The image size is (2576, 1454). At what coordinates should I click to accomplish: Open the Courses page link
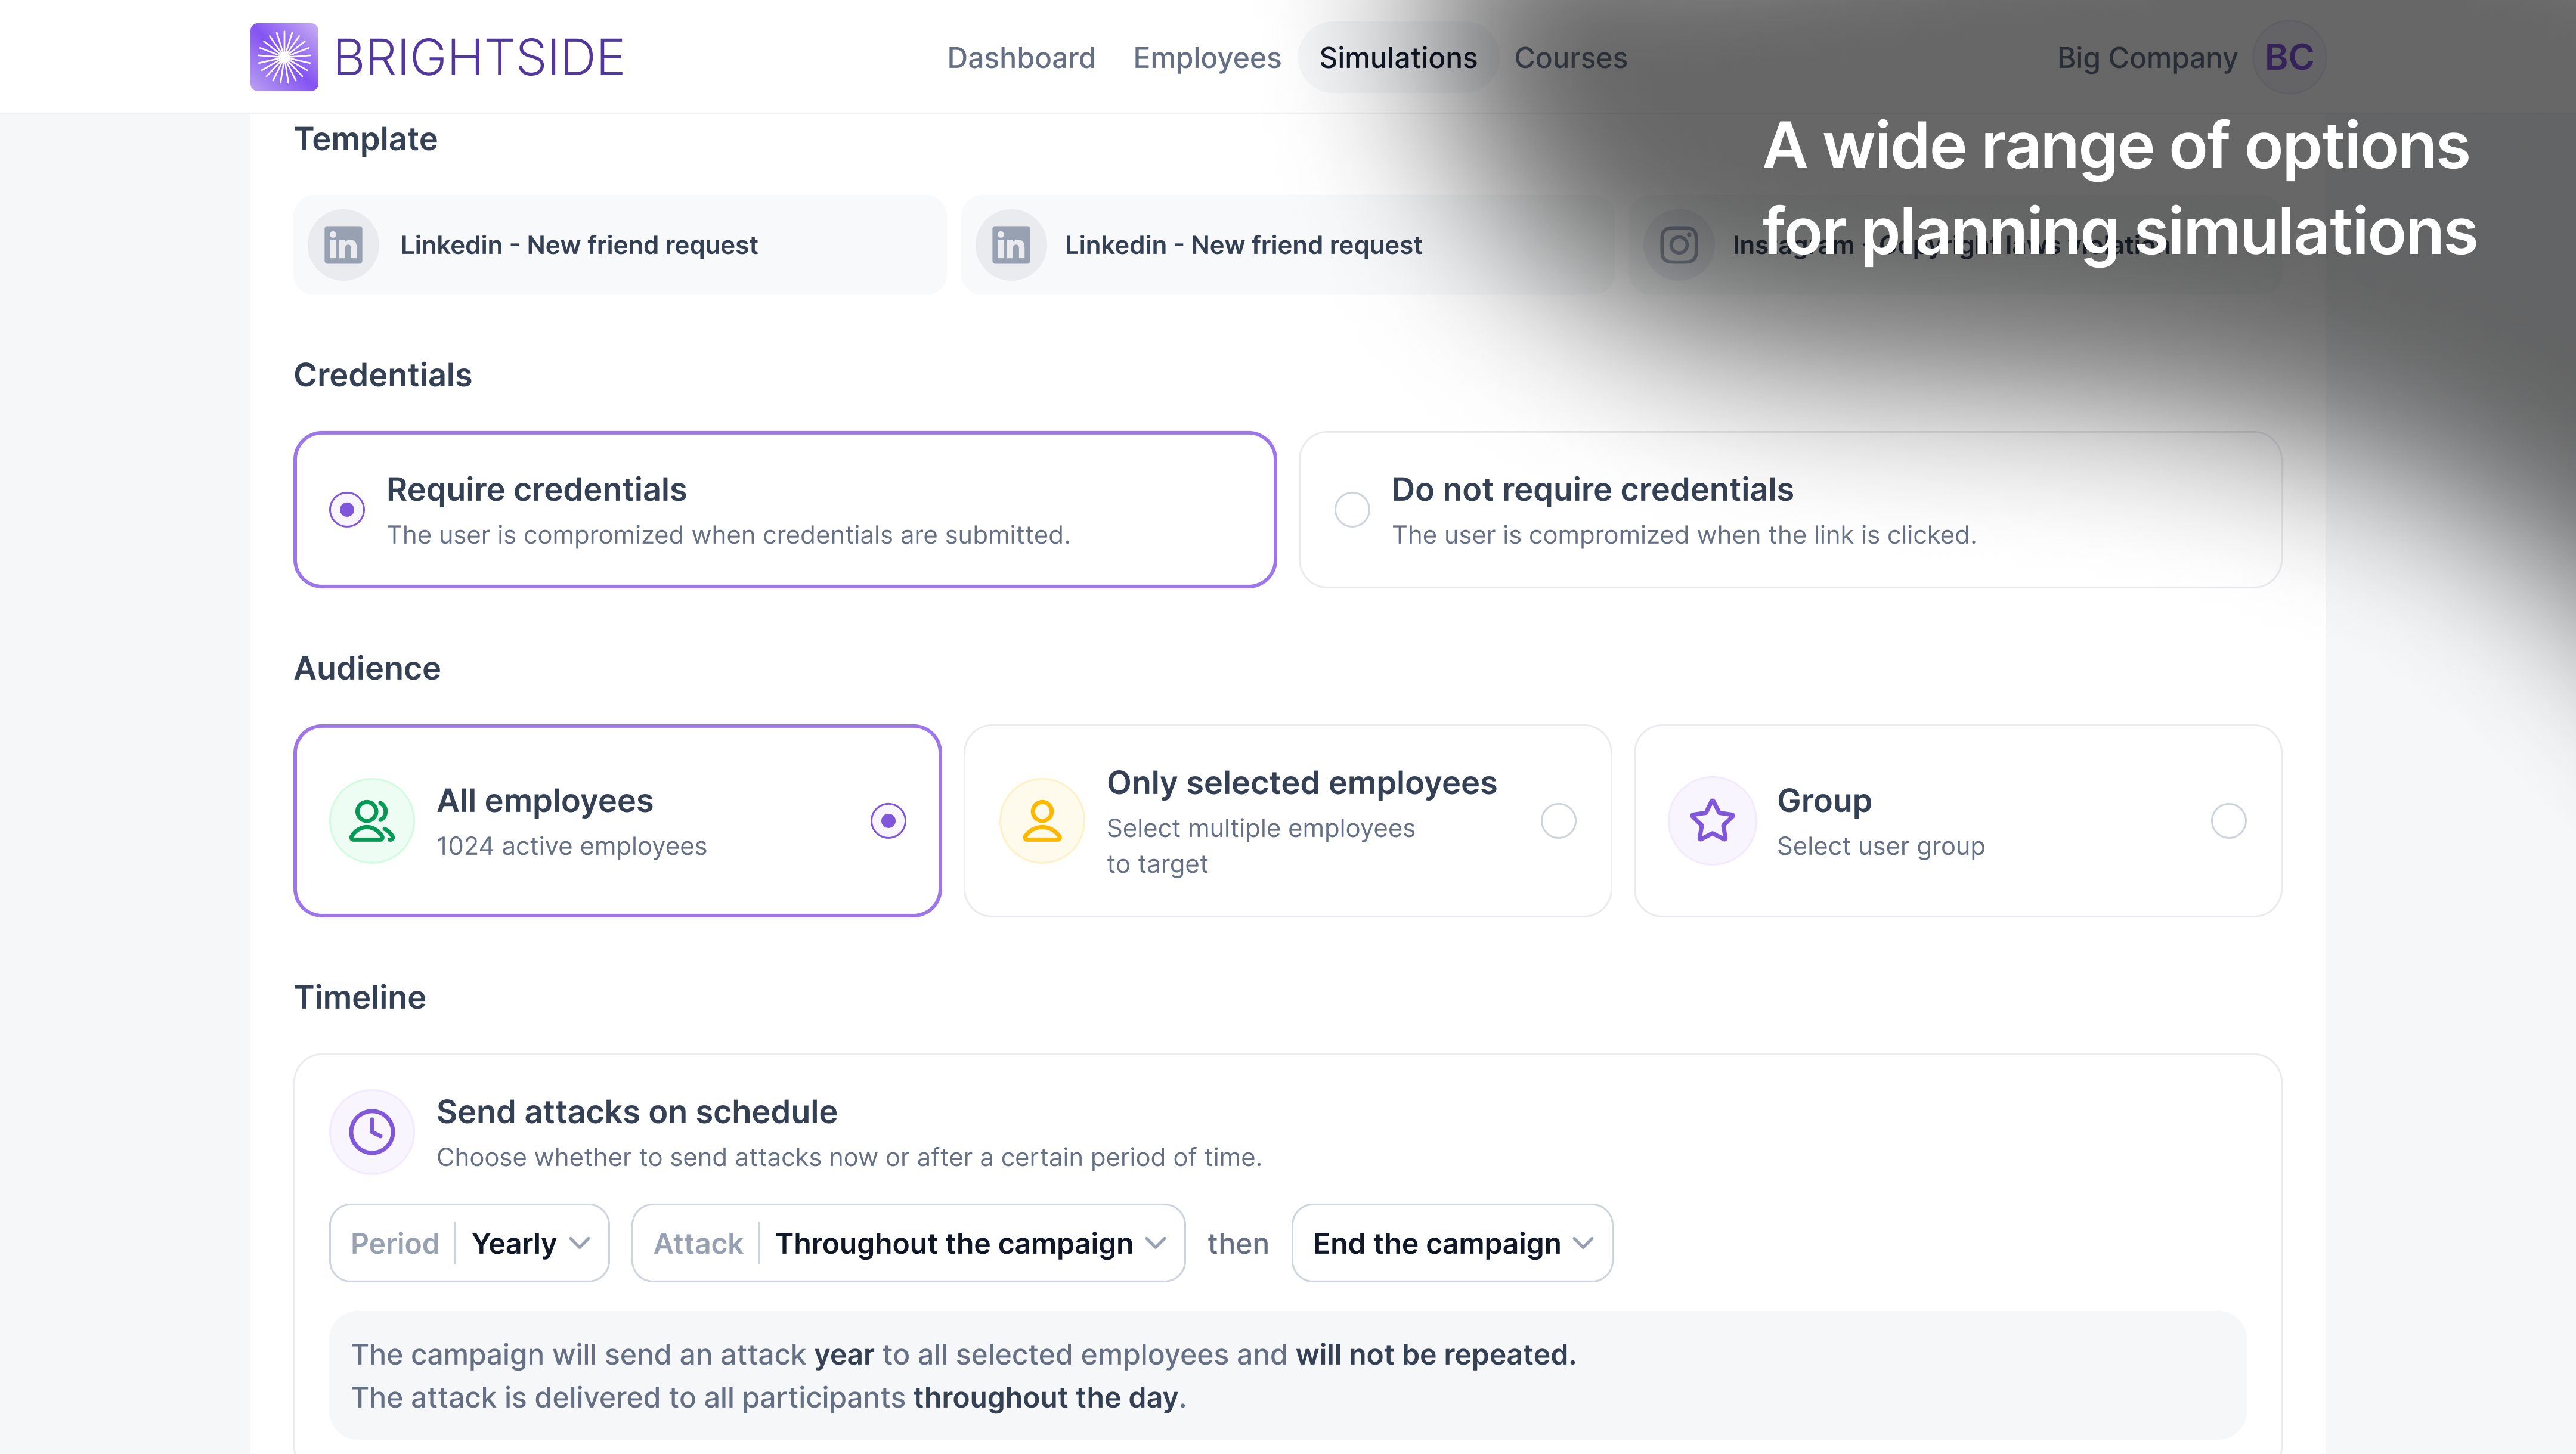click(1570, 58)
